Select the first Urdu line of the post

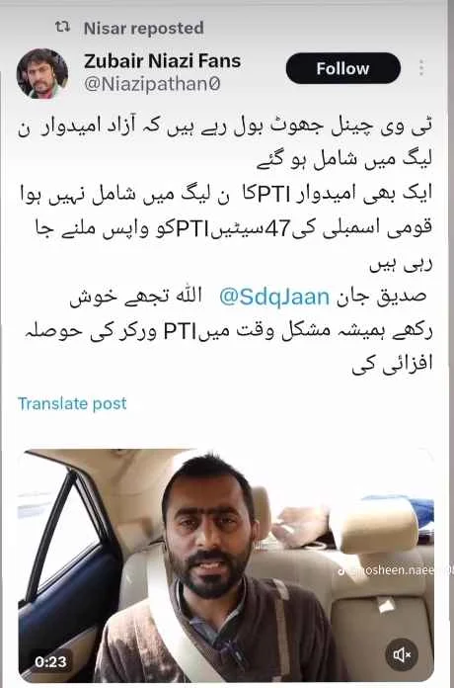tap(224, 130)
